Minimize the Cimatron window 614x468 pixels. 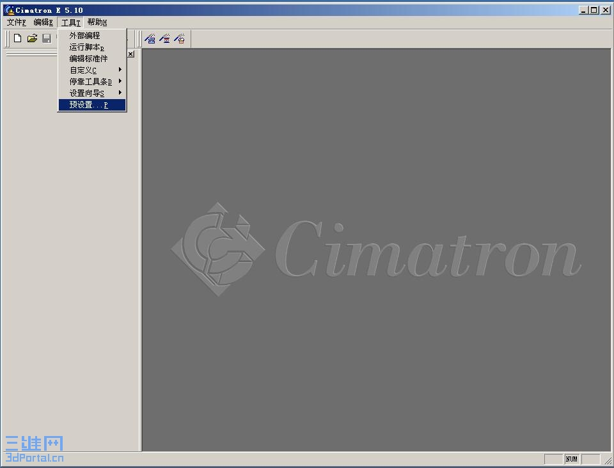[583, 10]
